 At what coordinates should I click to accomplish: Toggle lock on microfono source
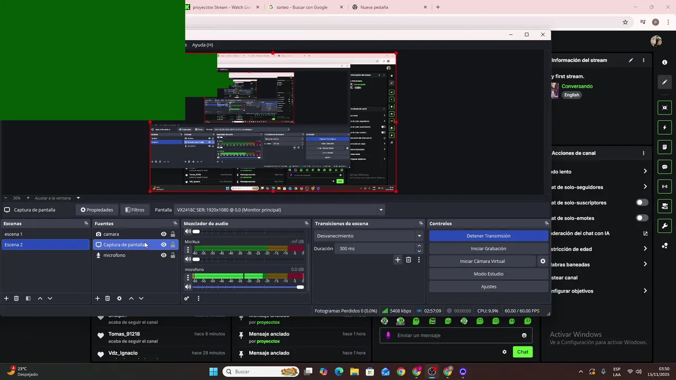(x=173, y=255)
